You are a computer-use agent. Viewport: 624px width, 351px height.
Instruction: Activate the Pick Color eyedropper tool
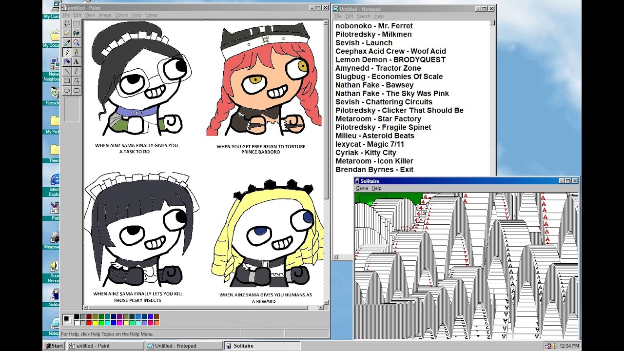coord(67,42)
